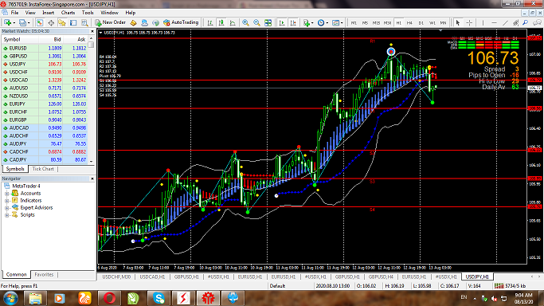Screen dimensions: 544x306
Task: Click the Windows Start button
Action: click(x=10, y=298)
